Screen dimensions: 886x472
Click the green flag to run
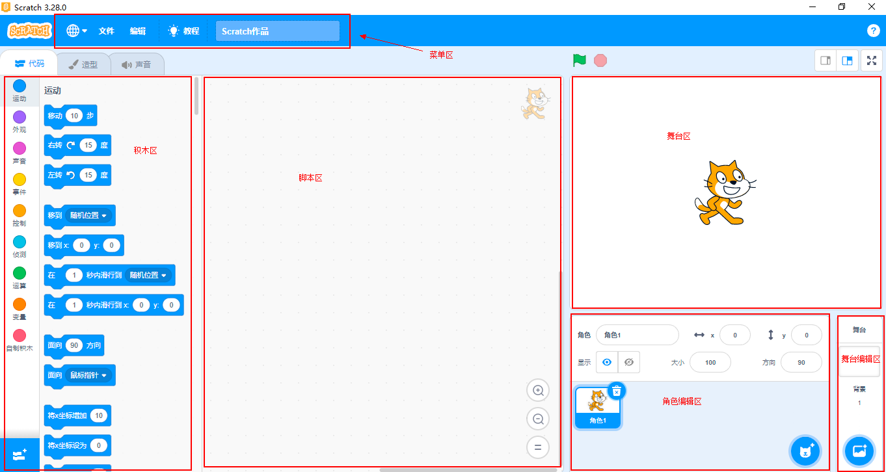point(580,60)
